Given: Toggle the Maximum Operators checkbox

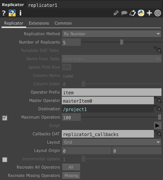Looking at the screenshot, I should tap(5, 118).
